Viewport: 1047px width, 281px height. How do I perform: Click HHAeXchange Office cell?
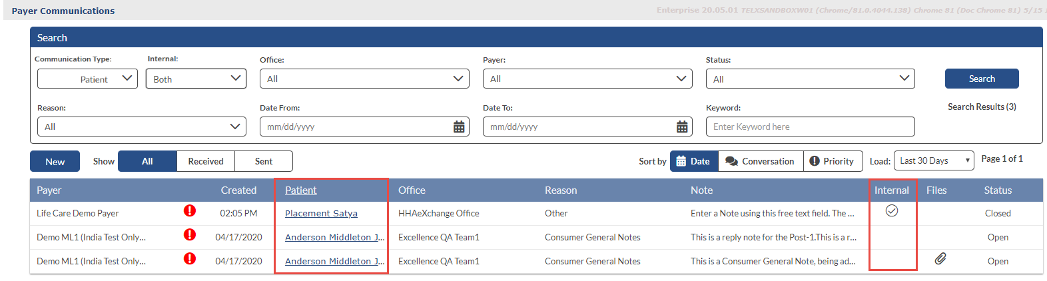[x=439, y=213]
